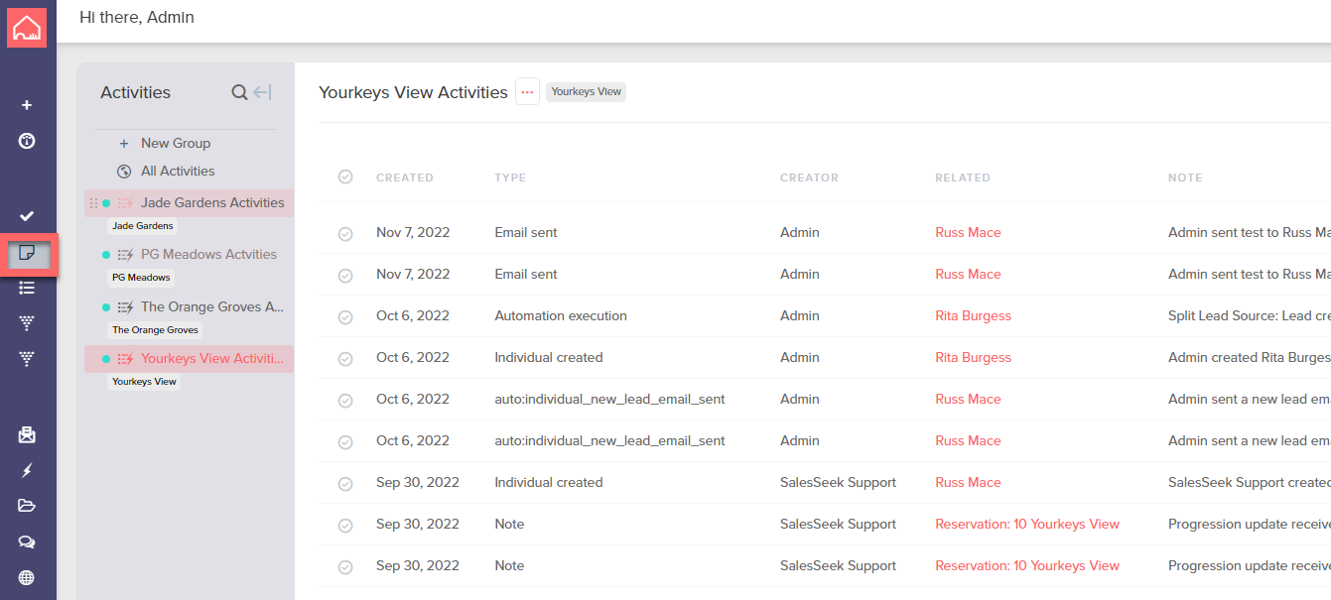
Task: Sort by RELATED column header
Action: point(963,178)
